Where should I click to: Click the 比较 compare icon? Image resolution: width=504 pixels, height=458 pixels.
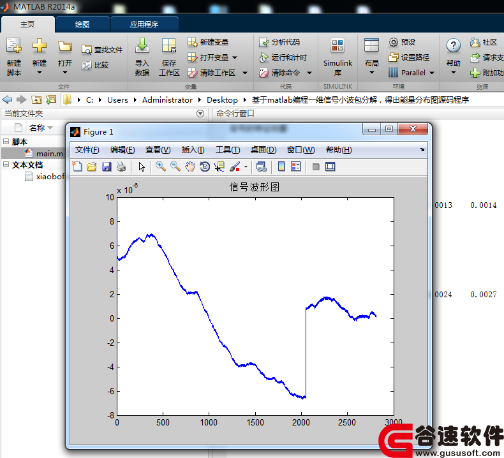(x=87, y=65)
